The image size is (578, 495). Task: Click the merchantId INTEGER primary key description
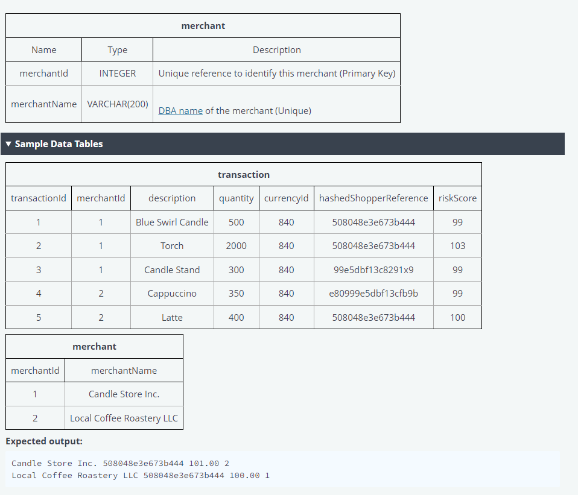point(277,73)
